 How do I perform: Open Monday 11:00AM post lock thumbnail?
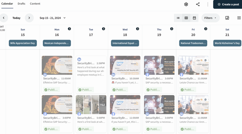57,65
